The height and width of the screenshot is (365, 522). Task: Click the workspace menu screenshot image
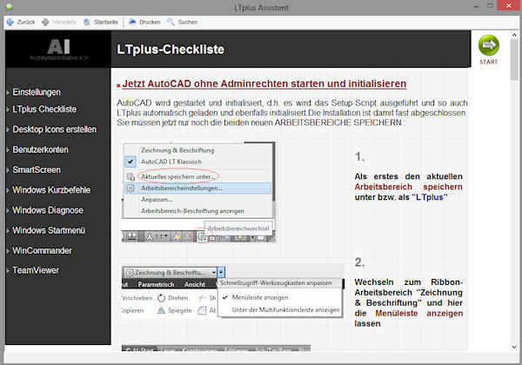(x=198, y=192)
